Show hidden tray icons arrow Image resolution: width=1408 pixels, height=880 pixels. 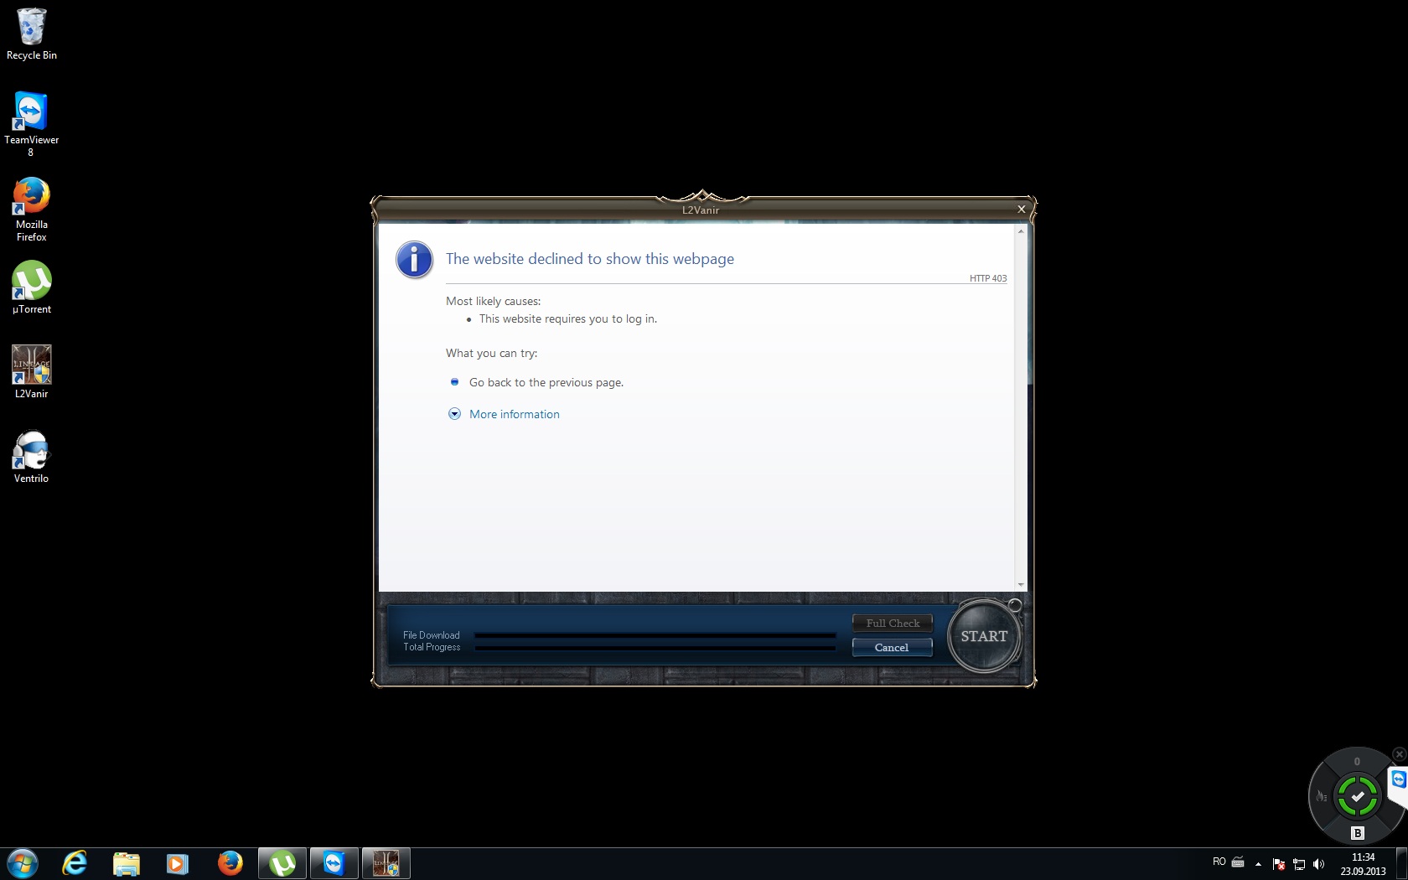click(x=1258, y=864)
